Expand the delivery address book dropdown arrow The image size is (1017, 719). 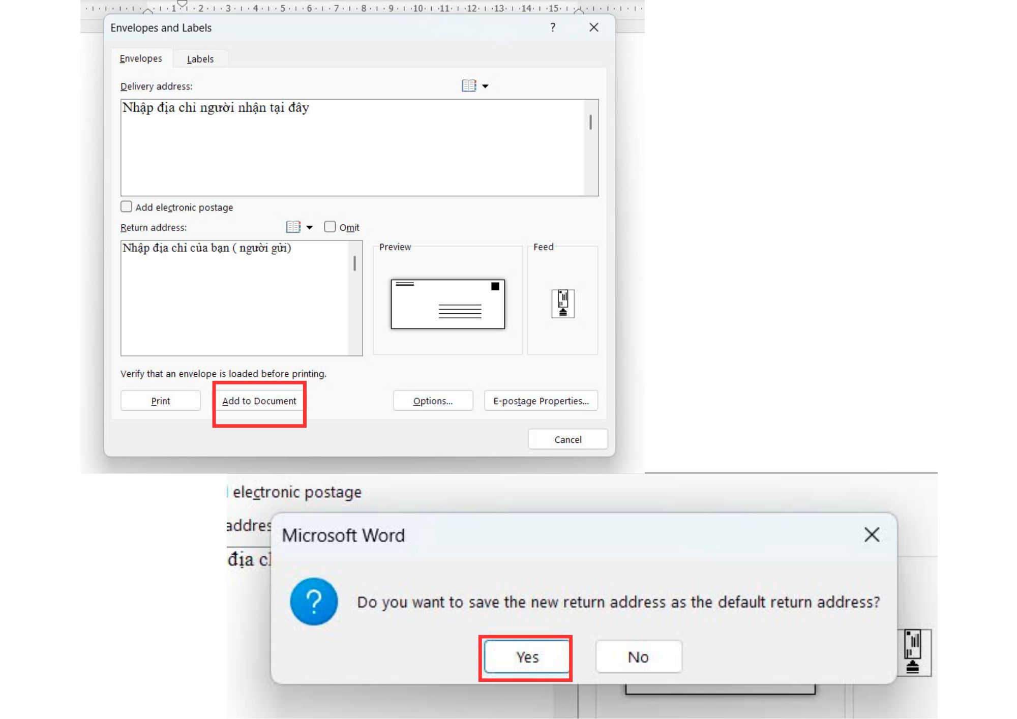point(486,86)
